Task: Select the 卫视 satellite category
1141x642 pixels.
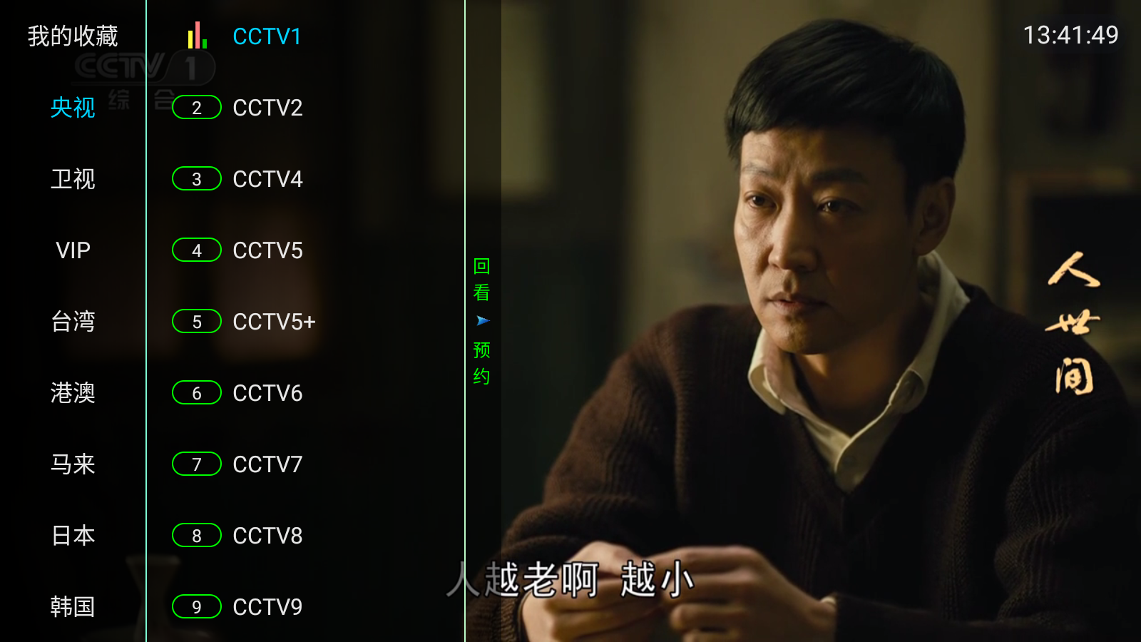Action: (x=73, y=179)
